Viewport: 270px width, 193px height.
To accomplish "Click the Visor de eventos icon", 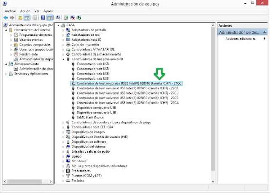I will [x=16, y=40].
